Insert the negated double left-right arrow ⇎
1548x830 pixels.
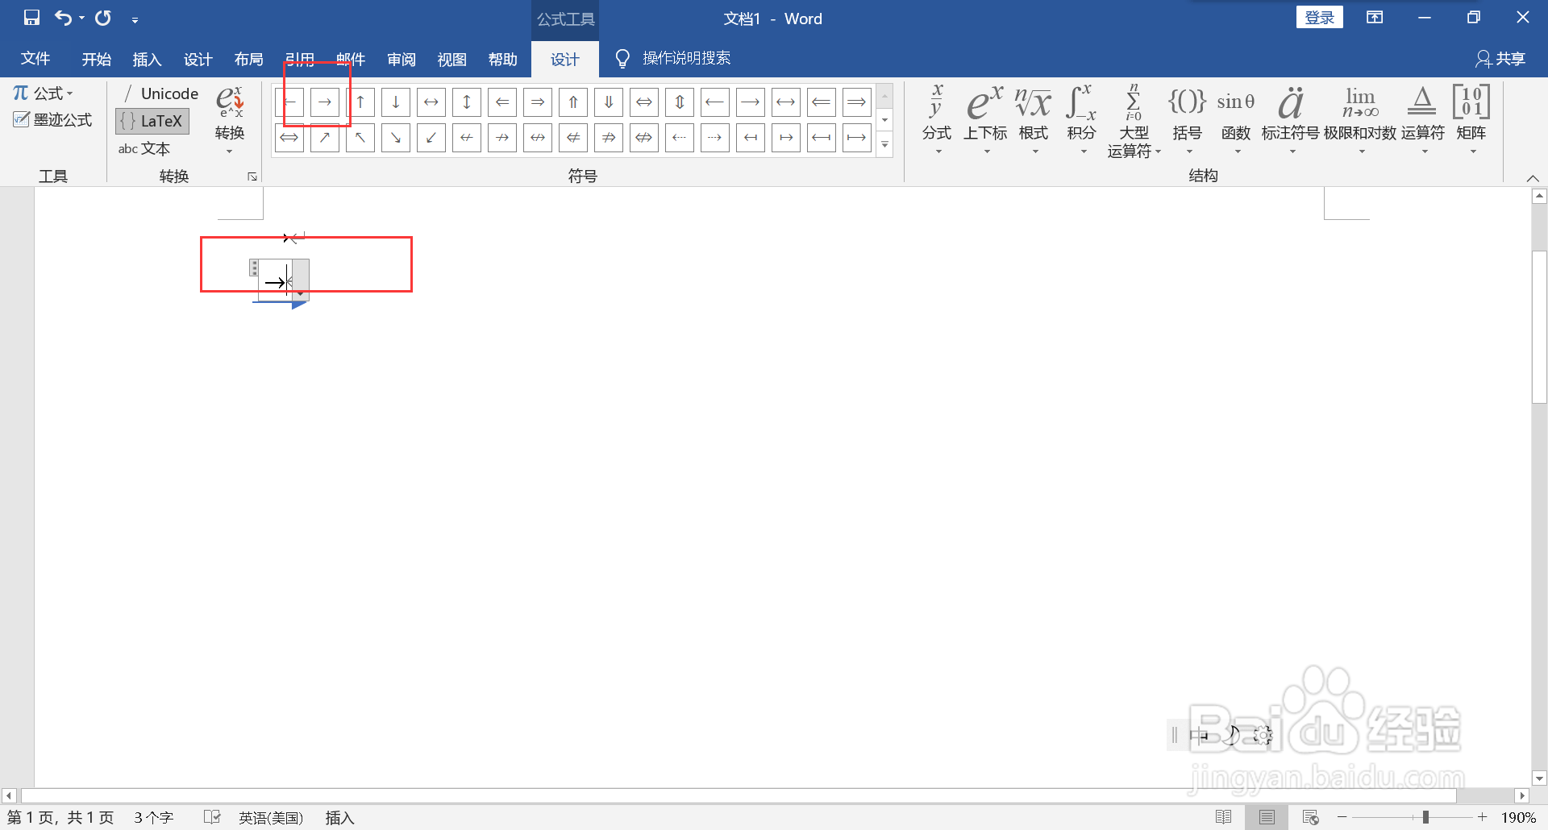pyautogui.click(x=644, y=138)
